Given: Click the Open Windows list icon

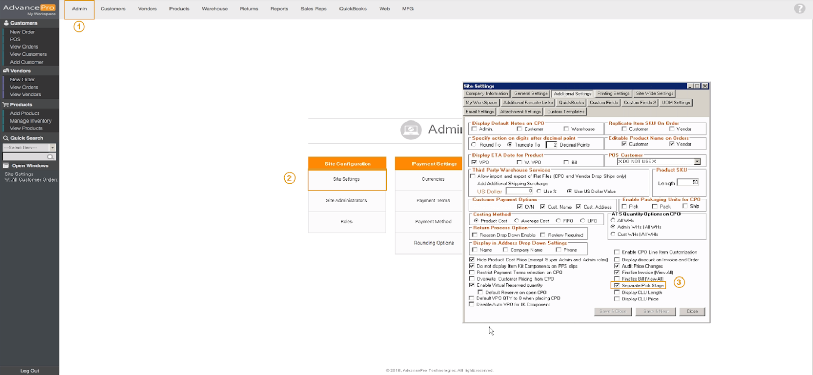Looking at the screenshot, I should point(6,166).
